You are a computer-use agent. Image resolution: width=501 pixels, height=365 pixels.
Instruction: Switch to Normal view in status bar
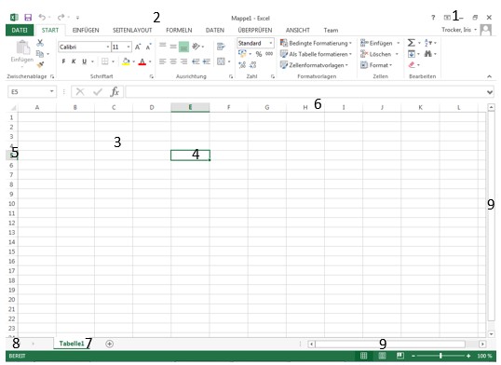tap(363, 356)
